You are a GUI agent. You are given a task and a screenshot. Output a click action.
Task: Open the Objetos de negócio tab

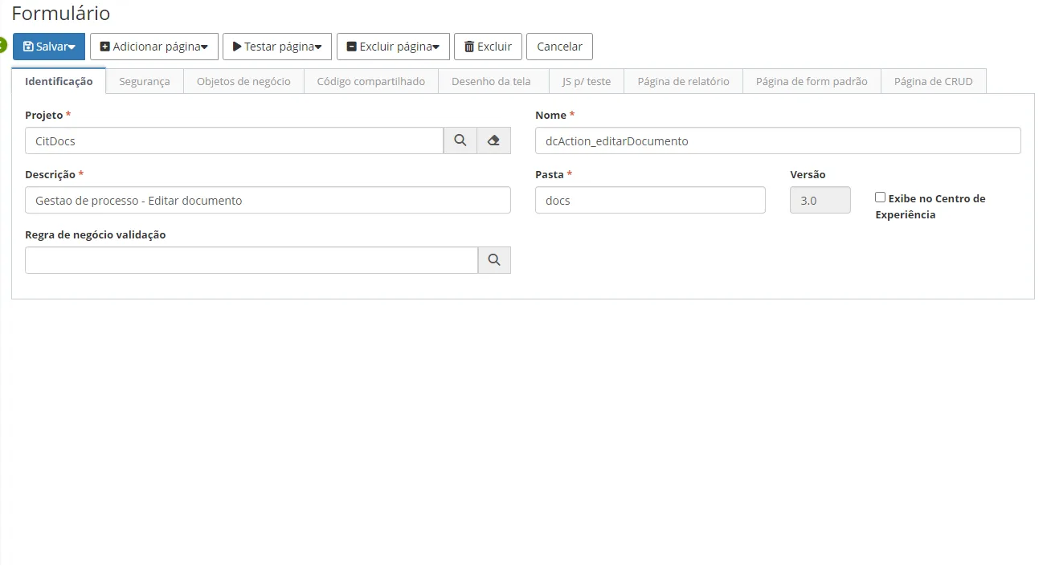pos(243,81)
